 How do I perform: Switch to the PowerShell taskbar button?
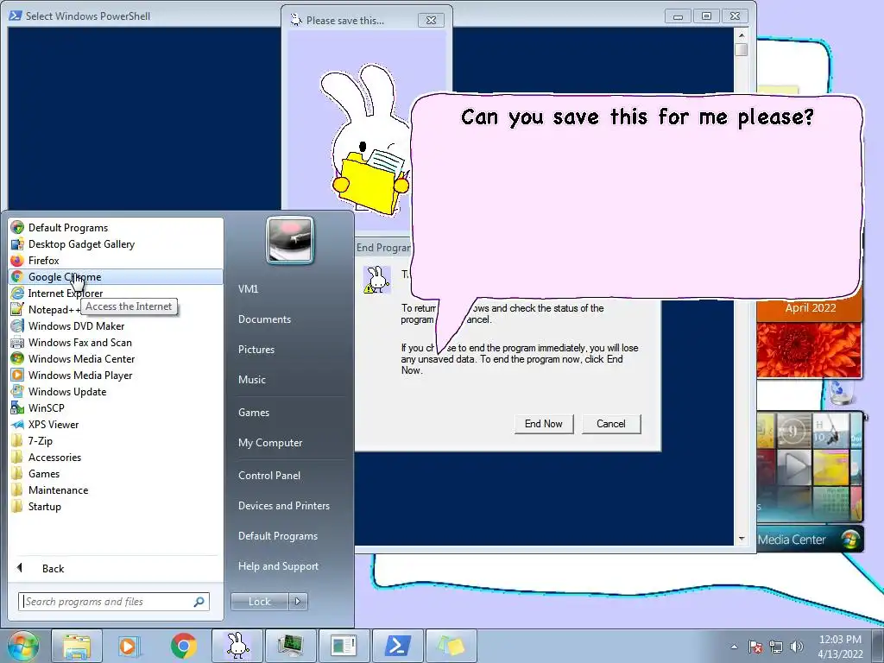tap(397, 646)
